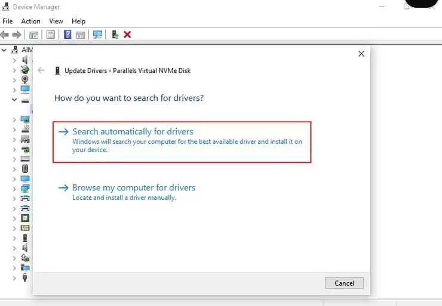This screenshot has width=442, height=306.
Task: Open the File menu
Action: coord(8,21)
